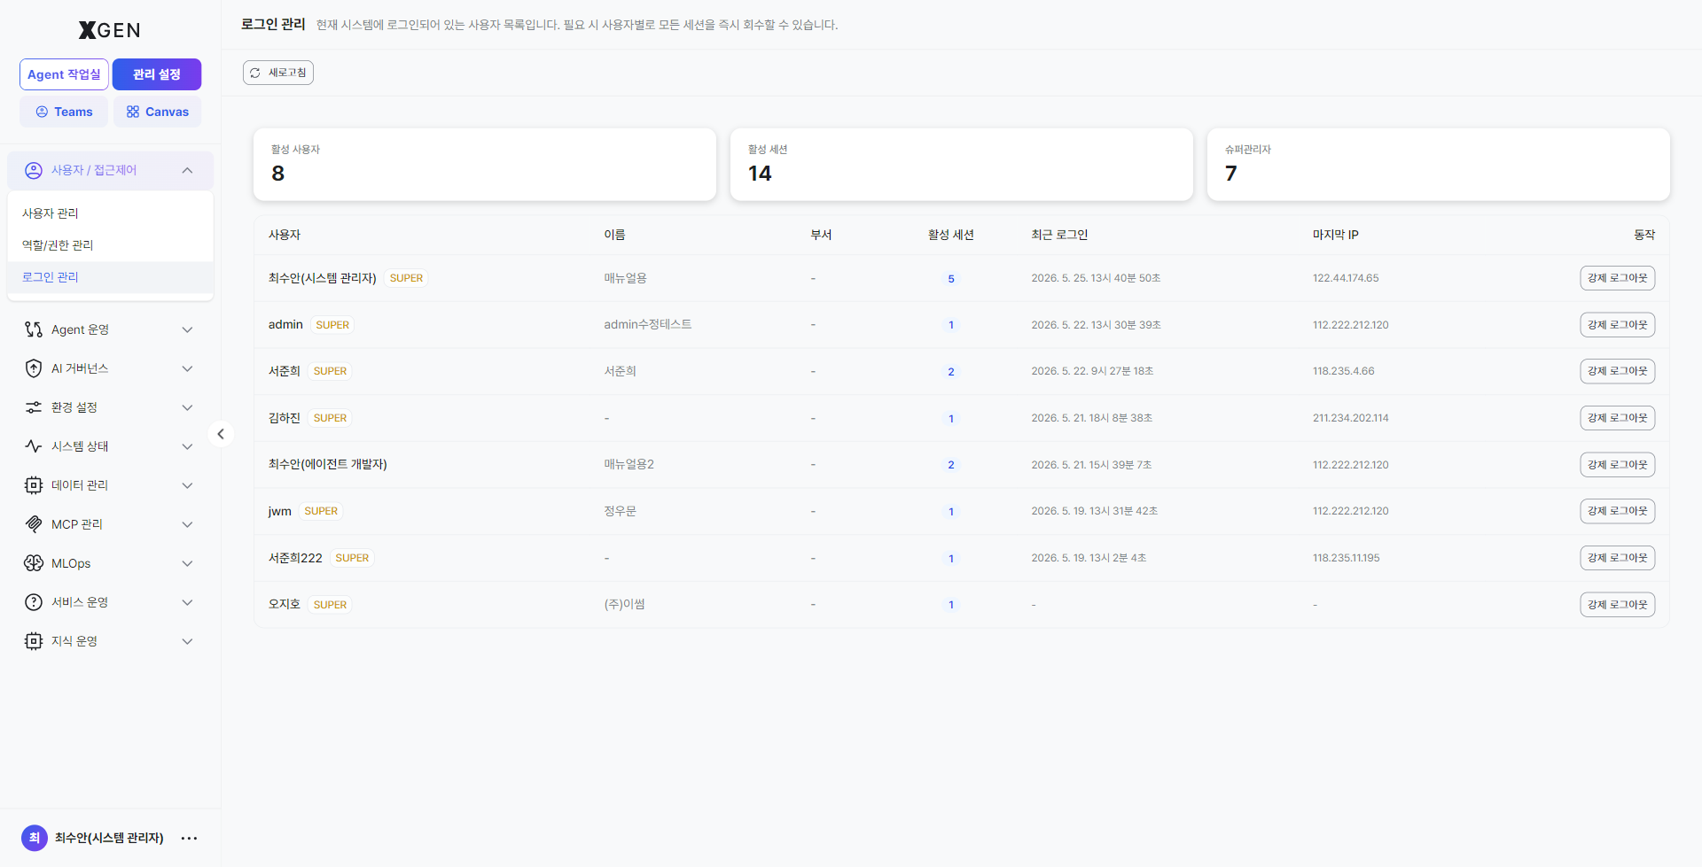
Task: Click the Agent 운영 branch icon
Action: tap(34, 329)
